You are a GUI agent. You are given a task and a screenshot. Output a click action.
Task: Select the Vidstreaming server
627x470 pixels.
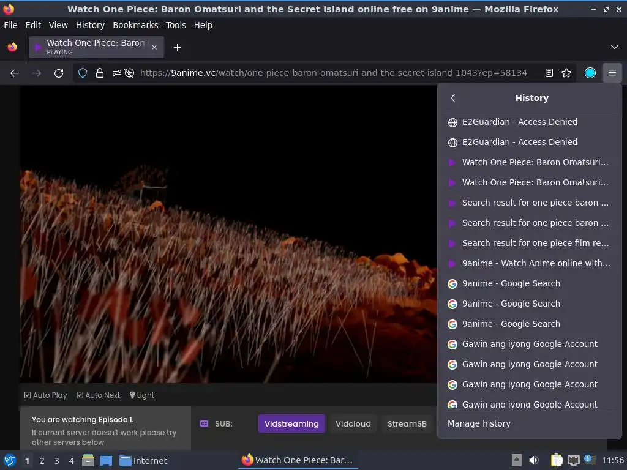[291, 423]
